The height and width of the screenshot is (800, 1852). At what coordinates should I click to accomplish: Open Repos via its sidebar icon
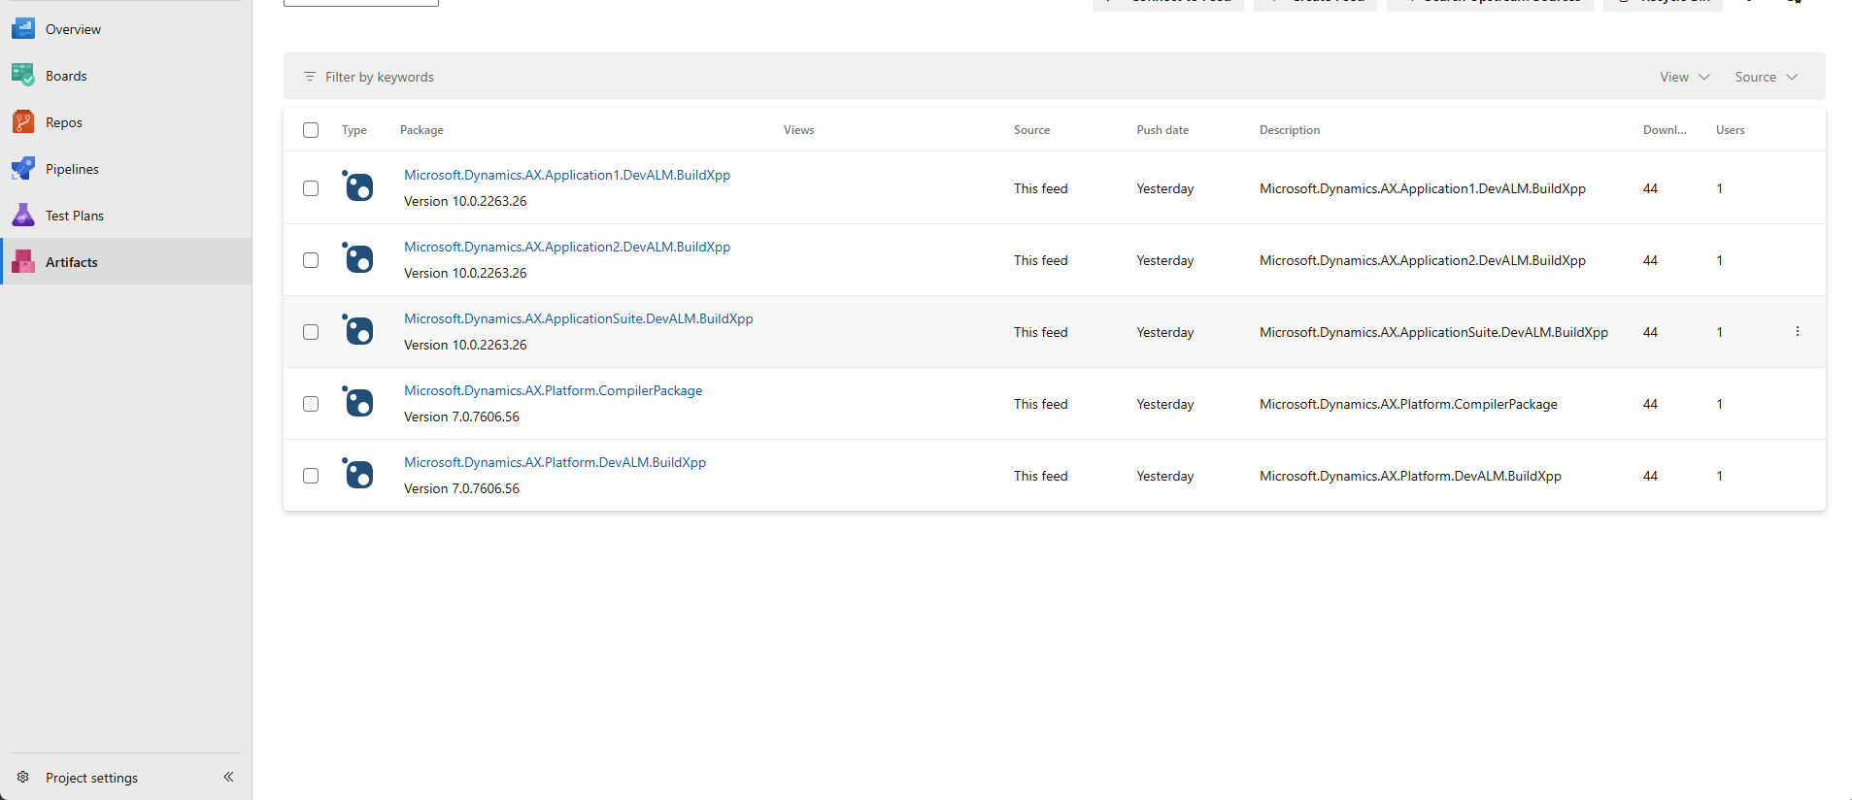[x=23, y=122]
